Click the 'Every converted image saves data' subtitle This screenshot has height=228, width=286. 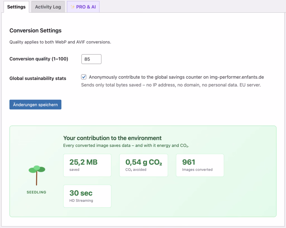coord(126,146)
